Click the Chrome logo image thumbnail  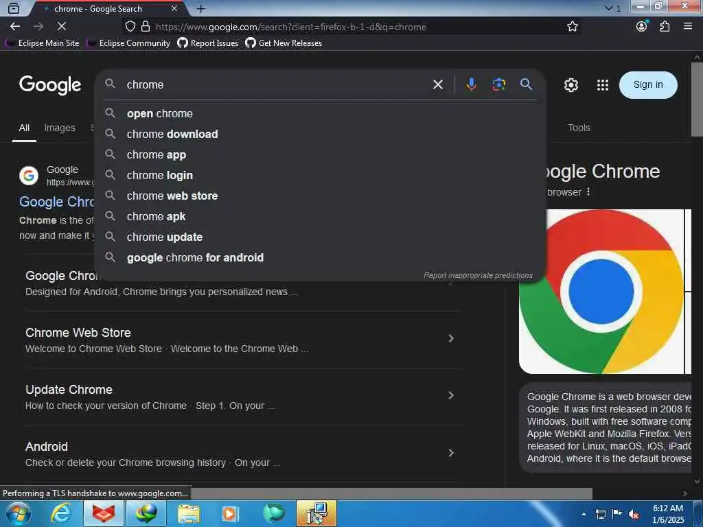pyautogui.click(x=601, y=291)
